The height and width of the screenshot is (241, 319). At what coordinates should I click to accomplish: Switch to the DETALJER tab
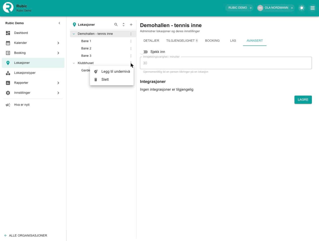151,41
